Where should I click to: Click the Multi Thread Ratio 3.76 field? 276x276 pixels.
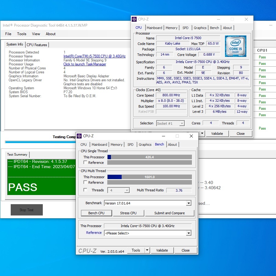179,190
